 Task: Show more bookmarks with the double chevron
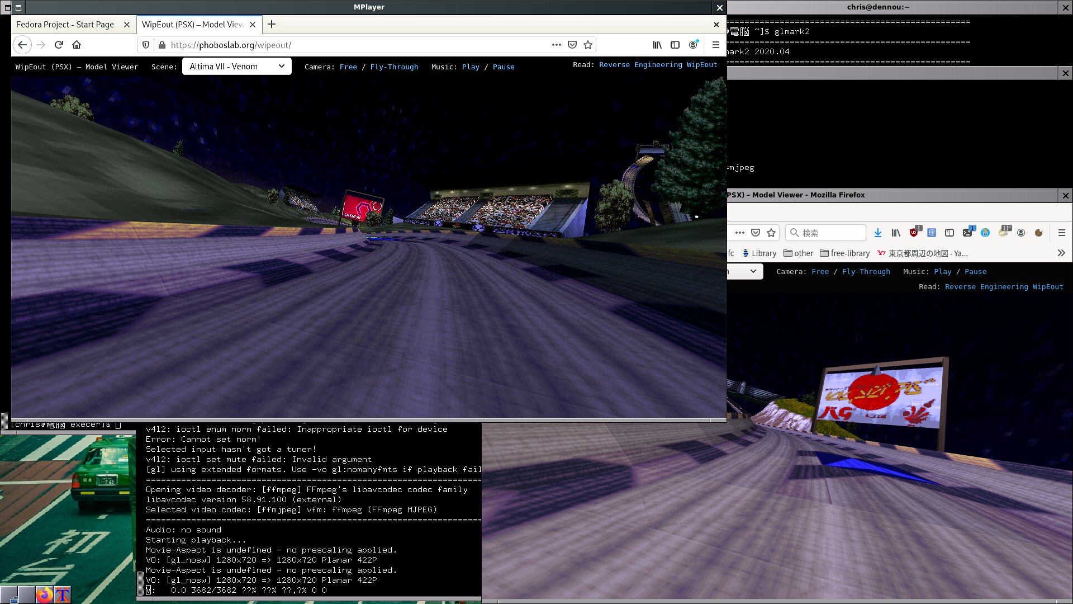(x=1061, y=253)
